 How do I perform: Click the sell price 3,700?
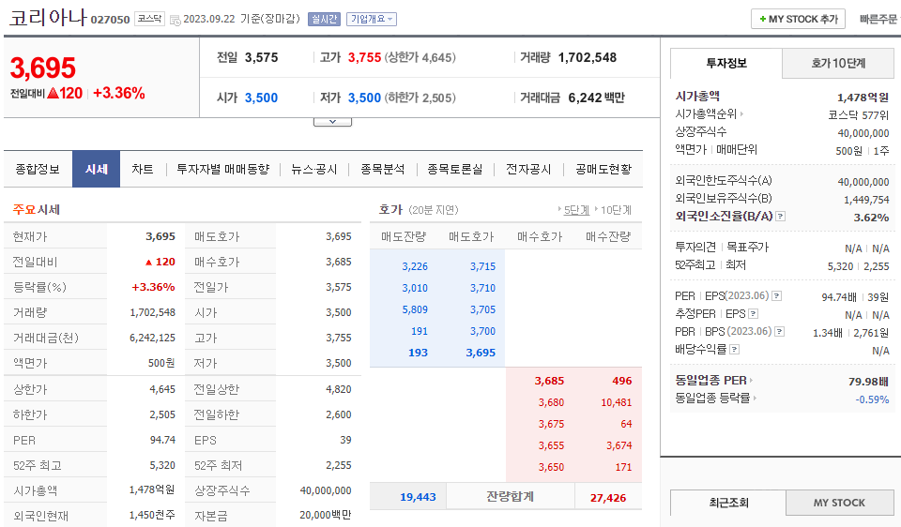point(482,331)
